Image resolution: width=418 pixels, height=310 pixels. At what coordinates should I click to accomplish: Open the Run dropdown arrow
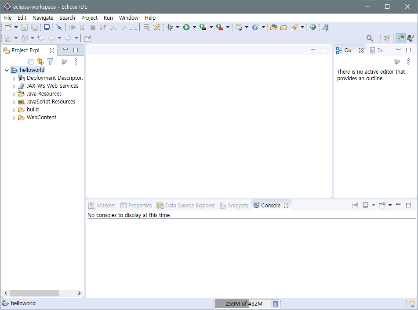[194, 27]
